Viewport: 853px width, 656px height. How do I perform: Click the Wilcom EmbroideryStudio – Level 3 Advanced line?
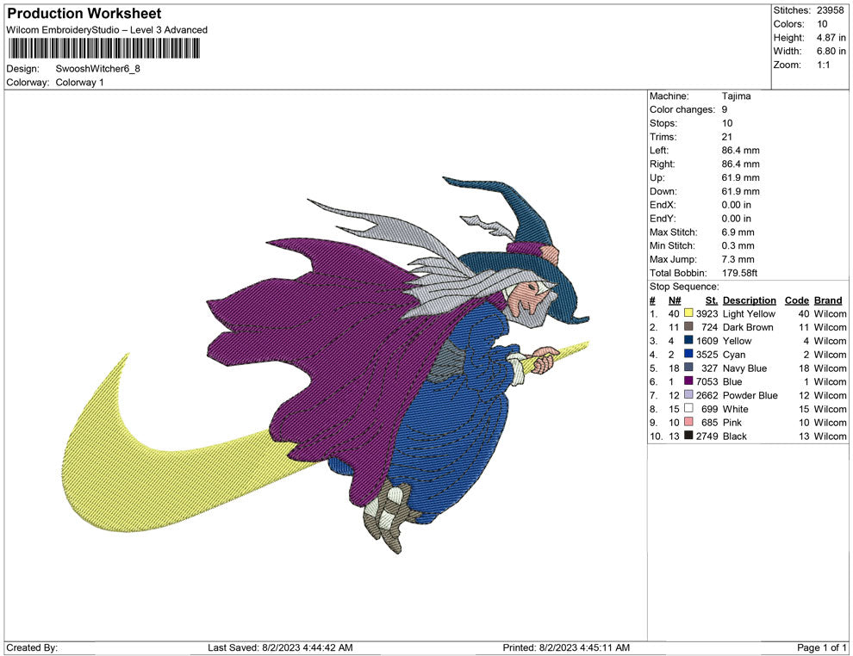coord(107,30)
